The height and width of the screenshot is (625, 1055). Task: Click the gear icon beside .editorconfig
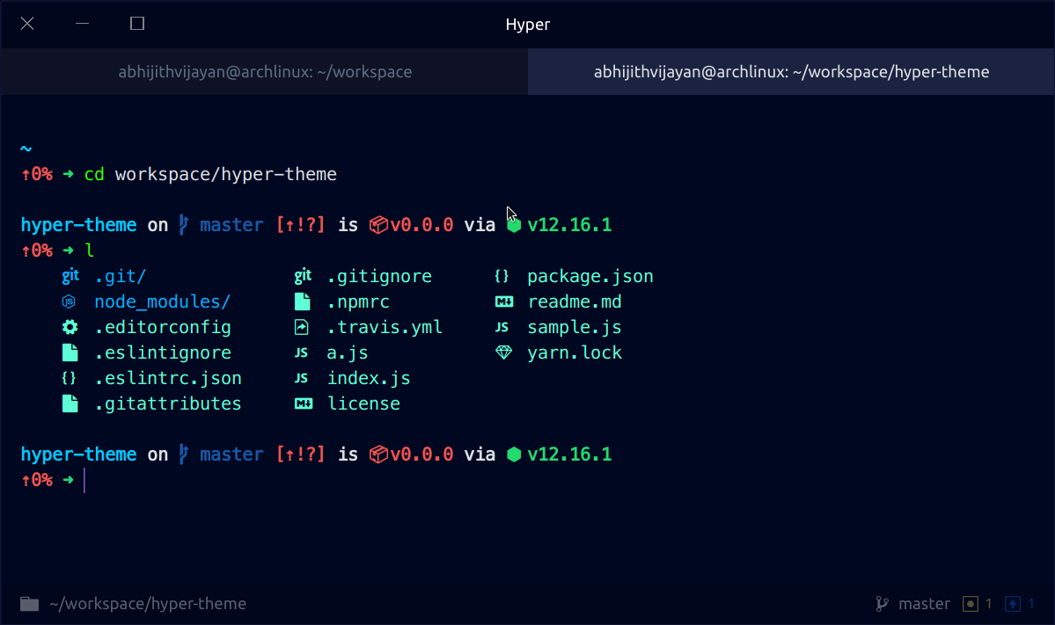[x=70, y=327]
